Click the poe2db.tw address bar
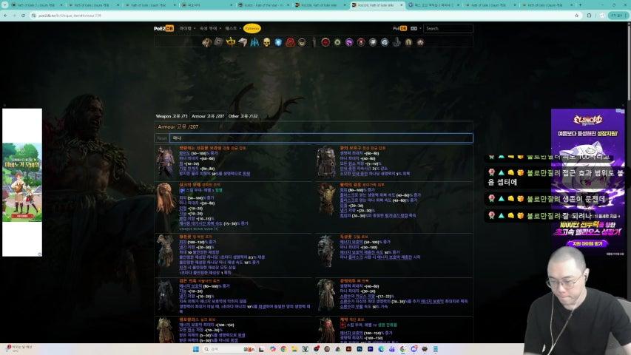631x355 pixels. pyautogui.click(x=302, y=16)
